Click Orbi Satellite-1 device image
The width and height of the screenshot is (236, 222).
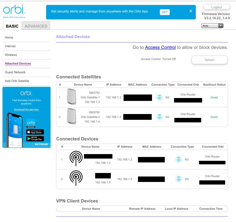click(71, 97)
